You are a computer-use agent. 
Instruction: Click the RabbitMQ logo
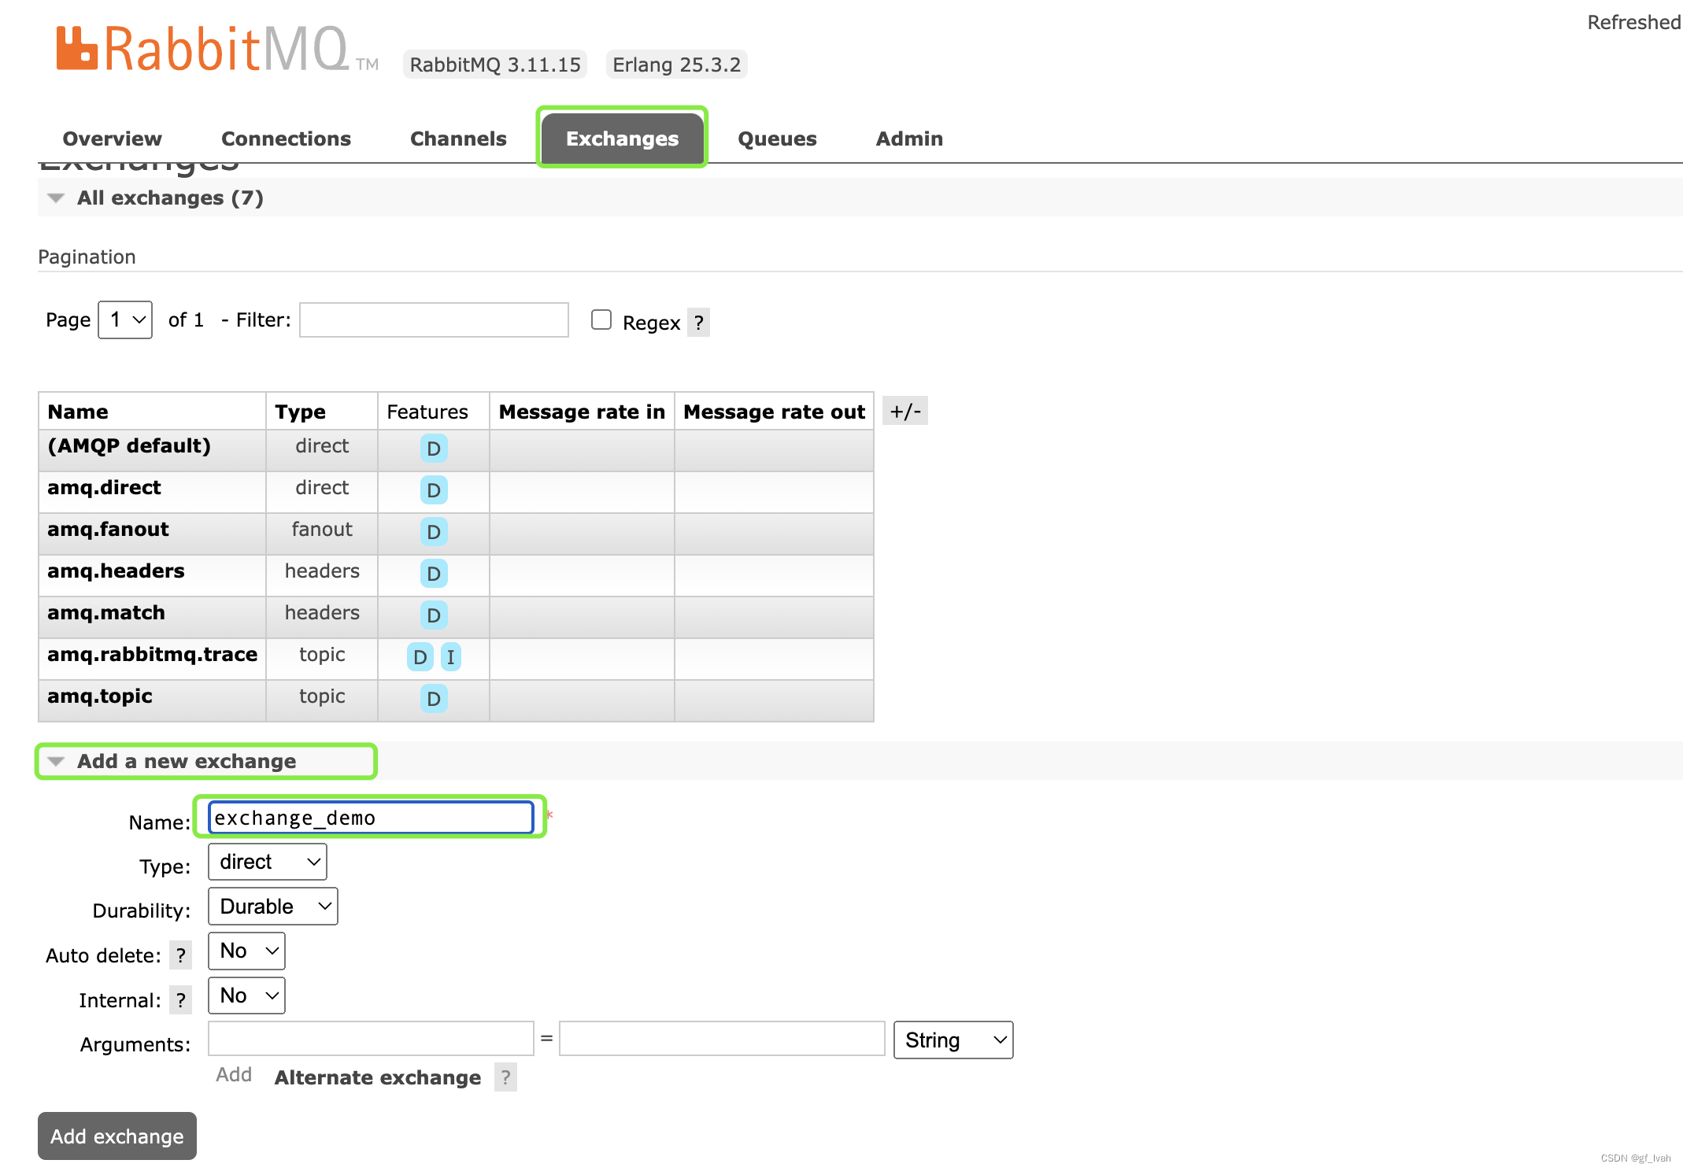click(216, 49)
